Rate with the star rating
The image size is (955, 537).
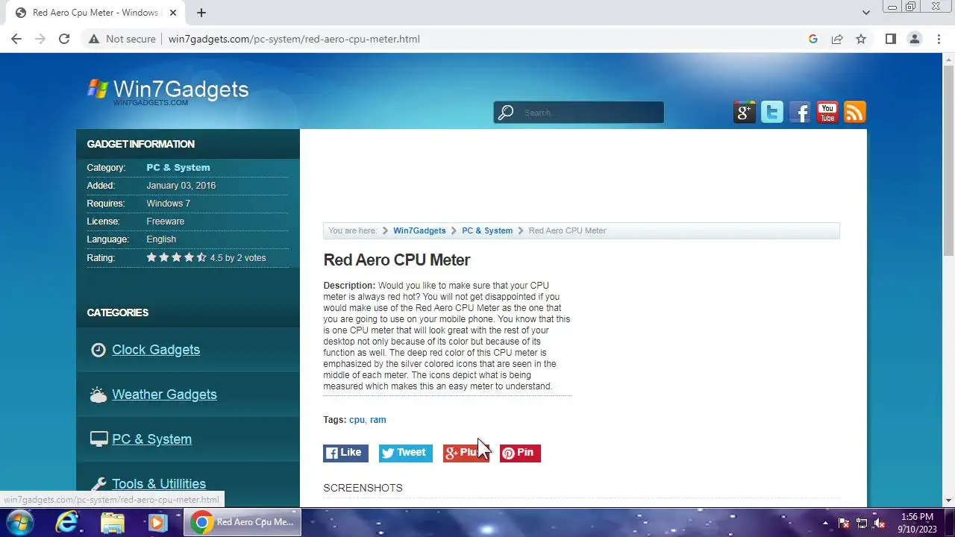[177, 257]
